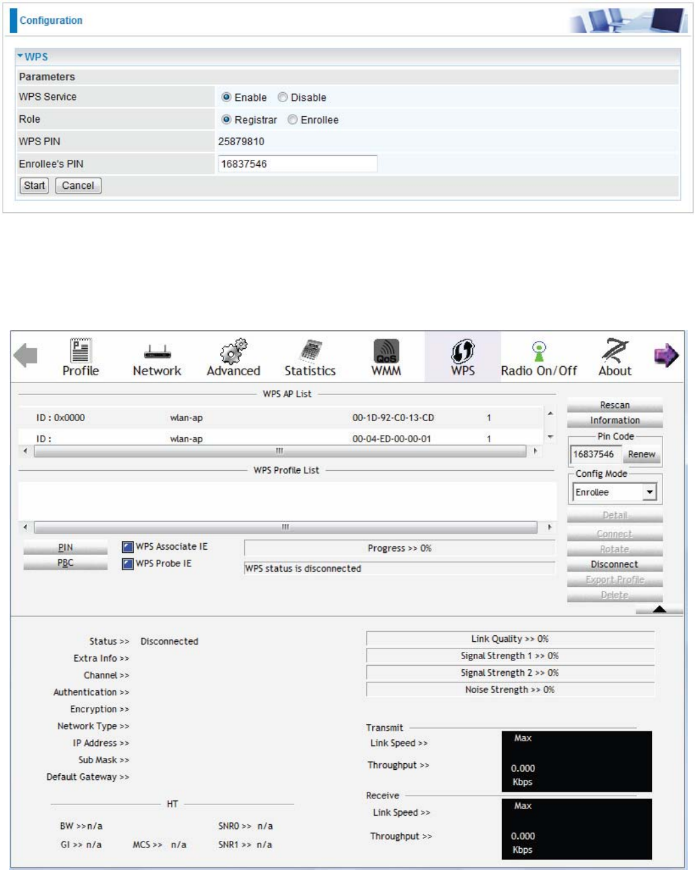Click the Information button

(x=615, y=420)
